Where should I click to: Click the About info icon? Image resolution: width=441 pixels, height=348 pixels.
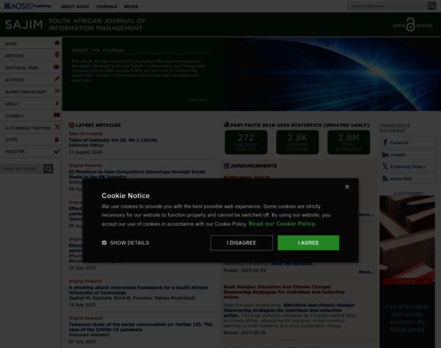click(x=57, y=103)
